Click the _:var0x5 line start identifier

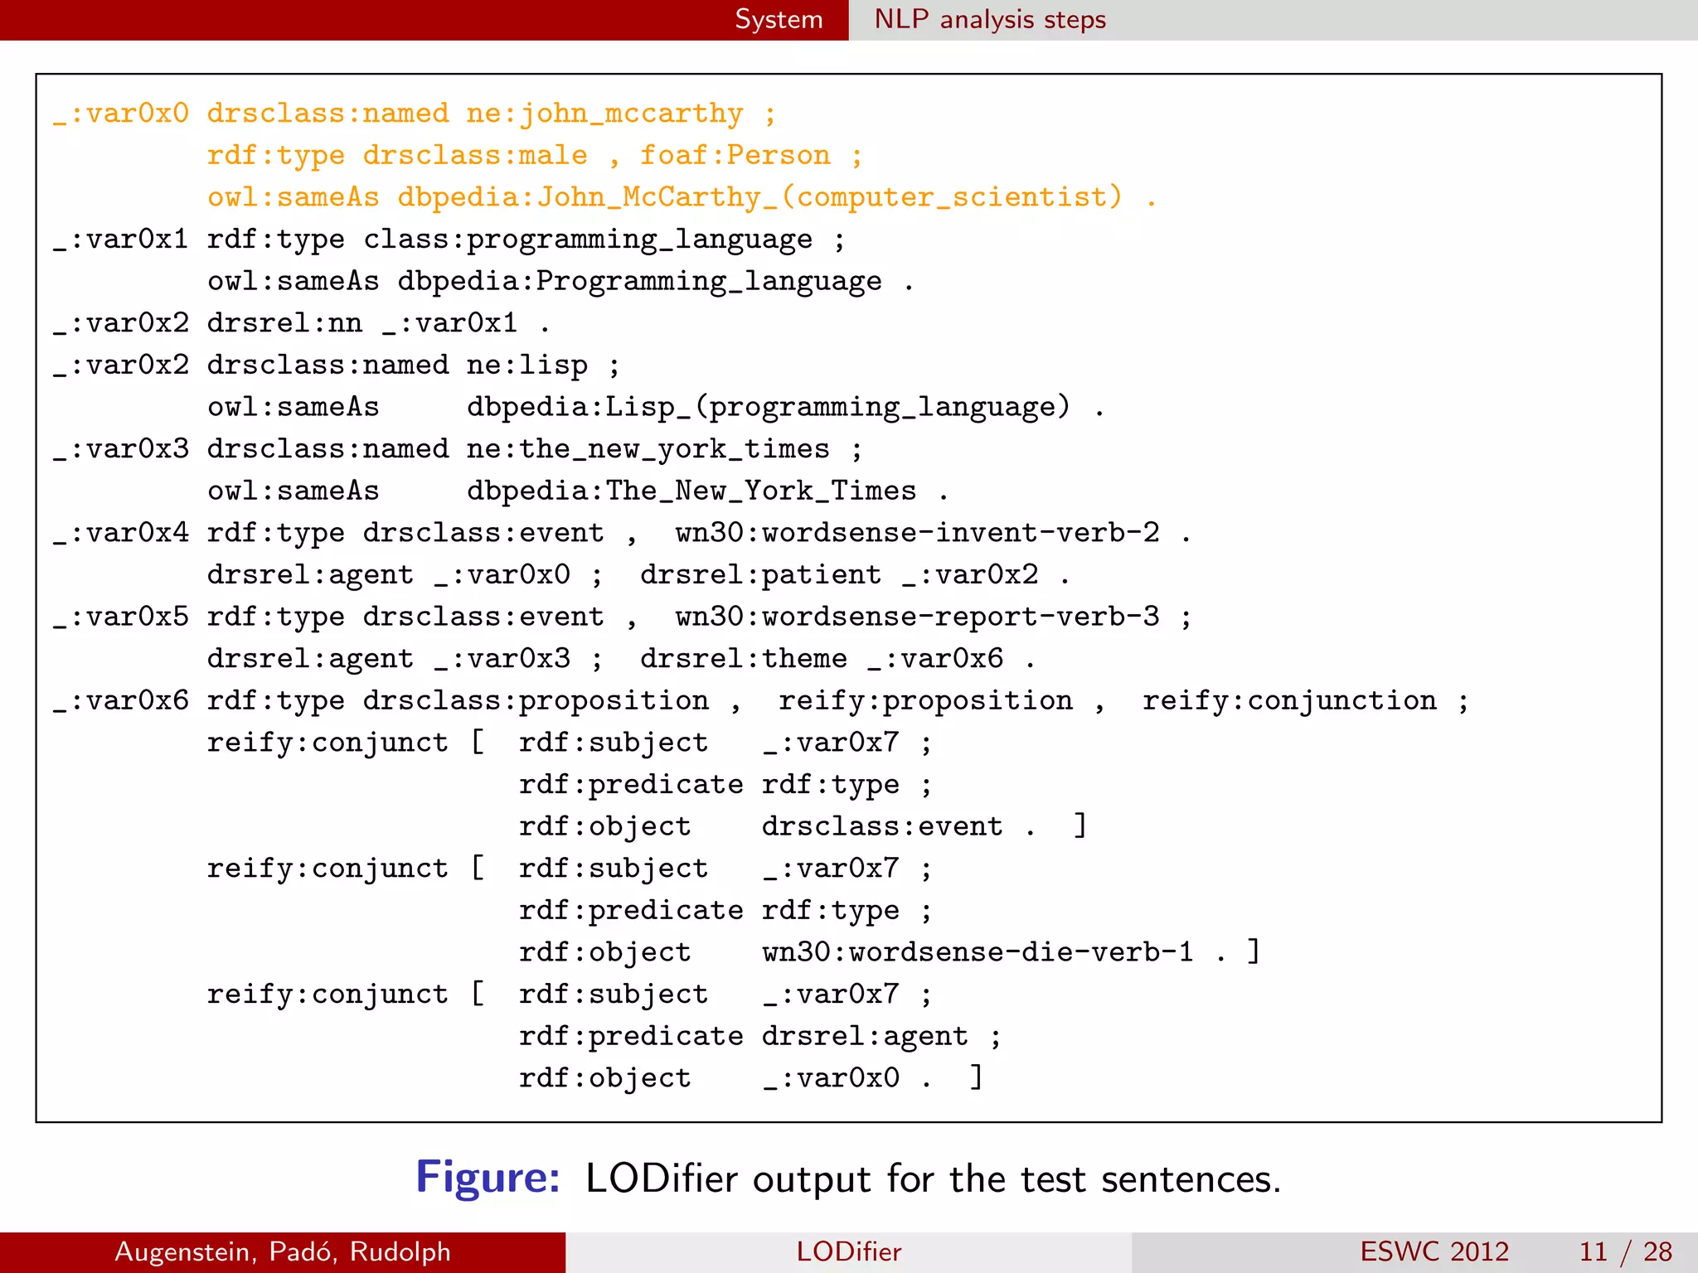[121, 617]
